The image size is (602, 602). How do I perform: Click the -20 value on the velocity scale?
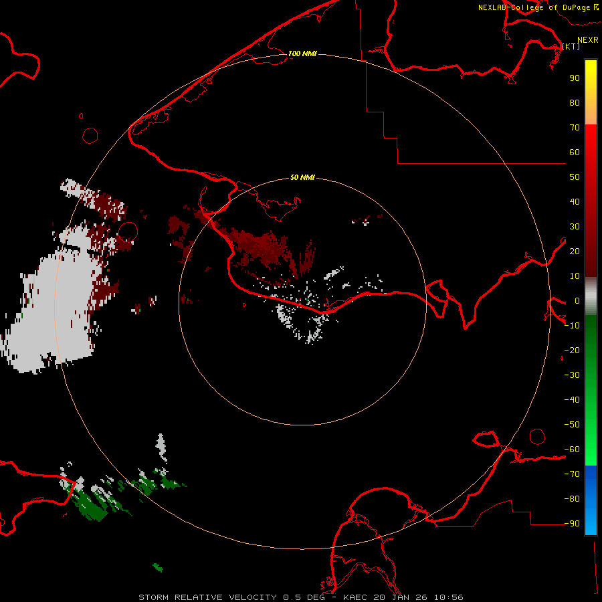572,350
